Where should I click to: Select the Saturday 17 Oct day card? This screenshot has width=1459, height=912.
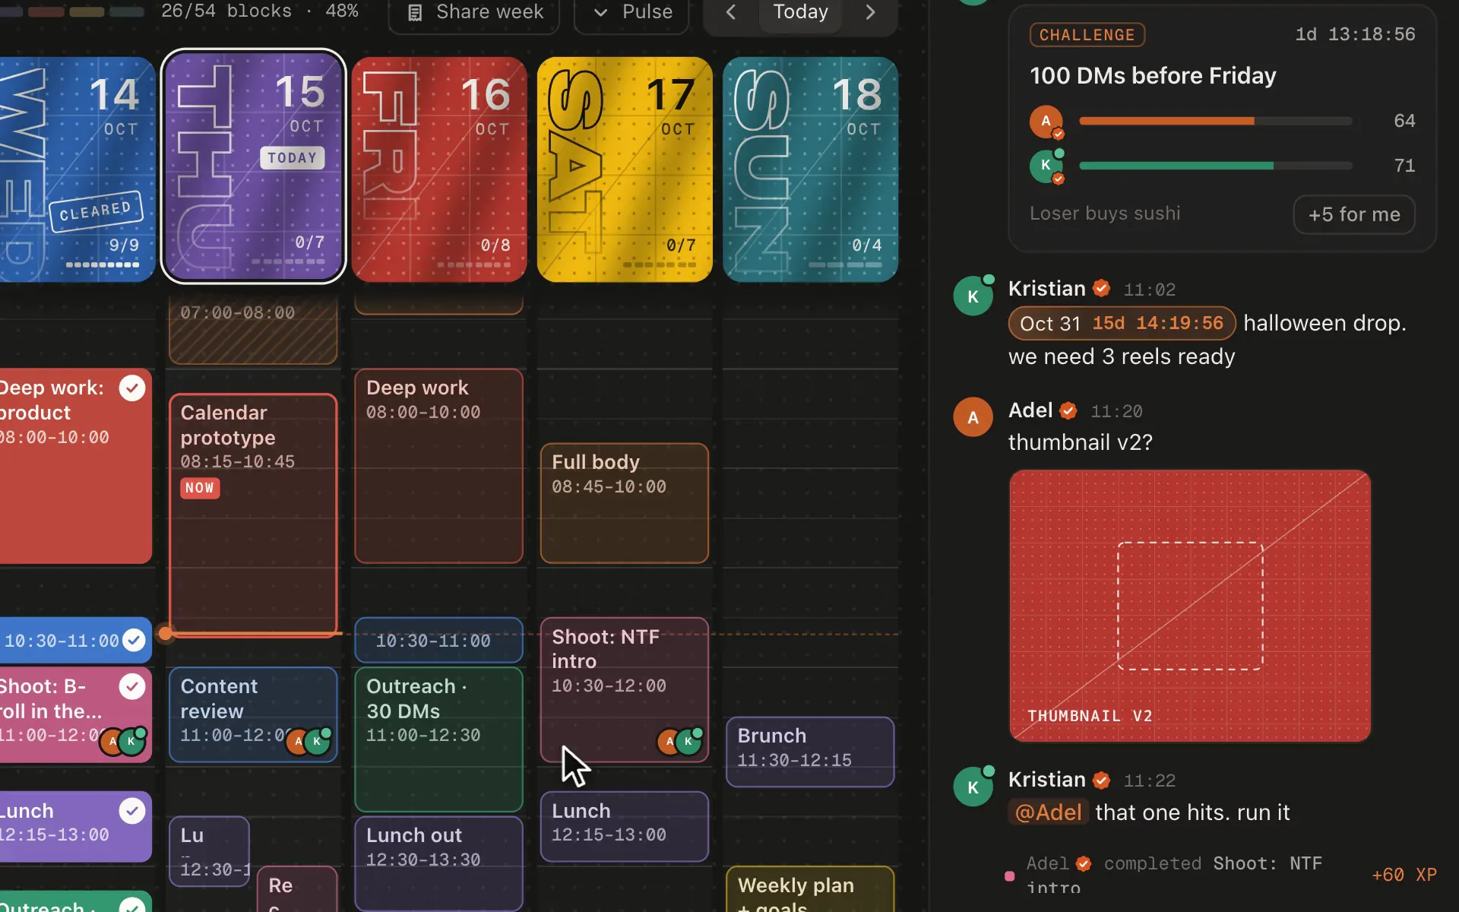tap(625, 169)
